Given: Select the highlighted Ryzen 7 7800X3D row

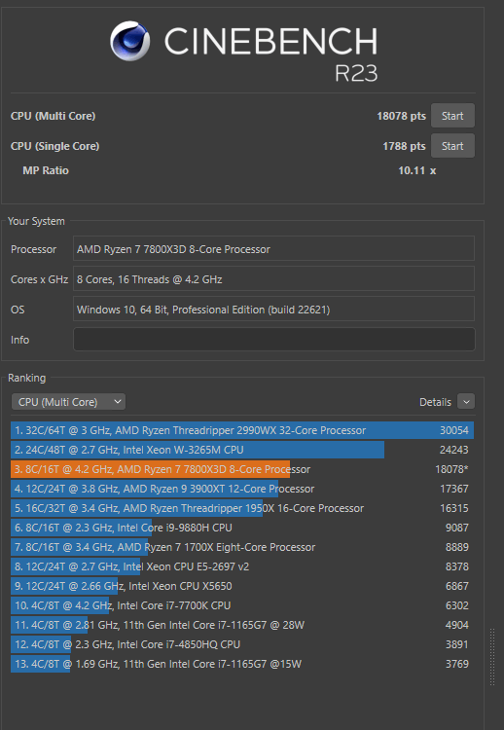Looking at the screenshot, I should point(242,469).
